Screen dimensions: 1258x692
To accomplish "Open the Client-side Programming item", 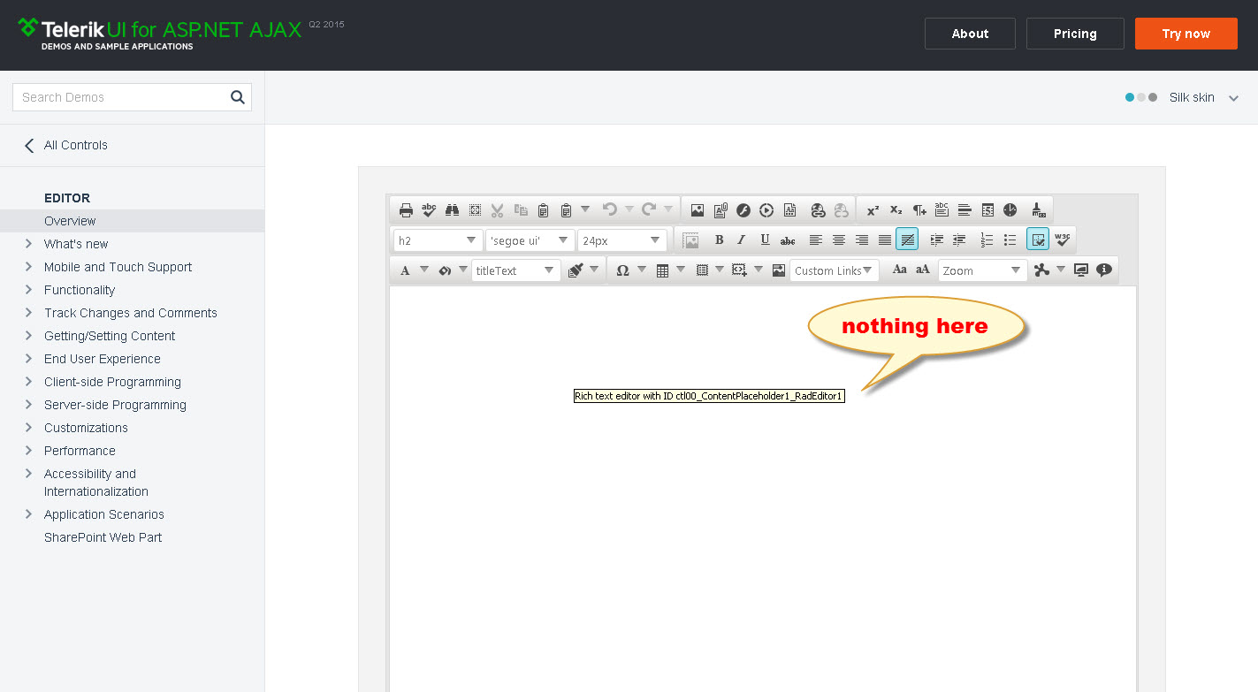I will coord(112,382).
